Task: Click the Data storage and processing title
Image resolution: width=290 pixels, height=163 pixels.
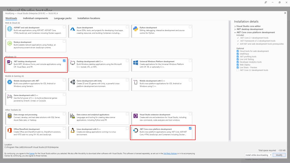Action: (x=25, y=114)
